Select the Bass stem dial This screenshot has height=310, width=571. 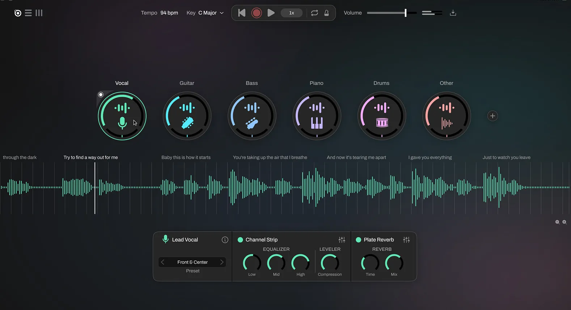pos(252,116)
